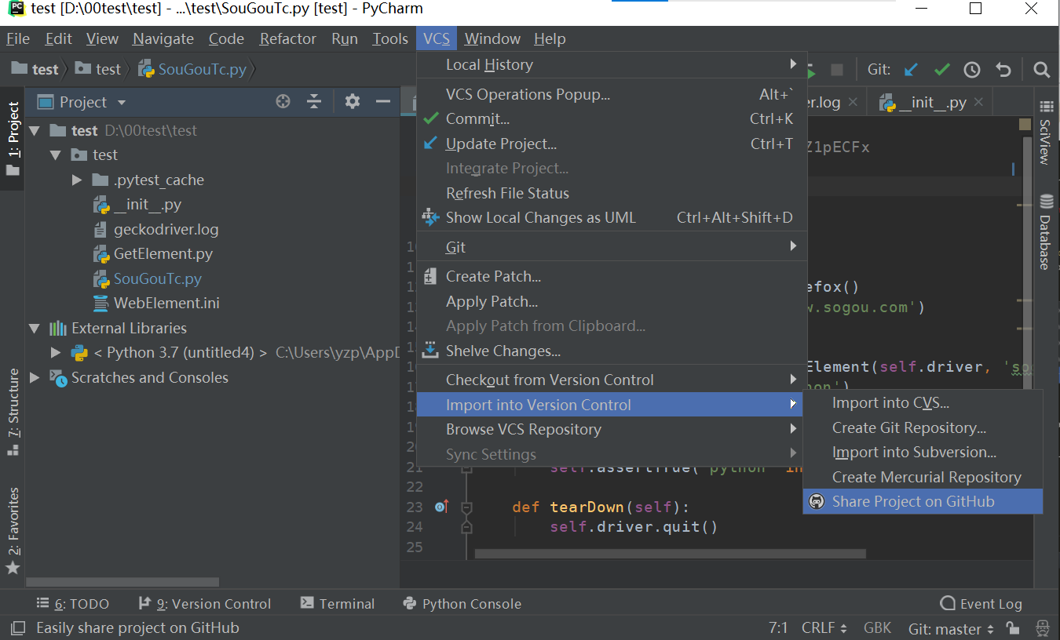
Task: Click the gray Stop square in the toolbar
Action: 837,70
